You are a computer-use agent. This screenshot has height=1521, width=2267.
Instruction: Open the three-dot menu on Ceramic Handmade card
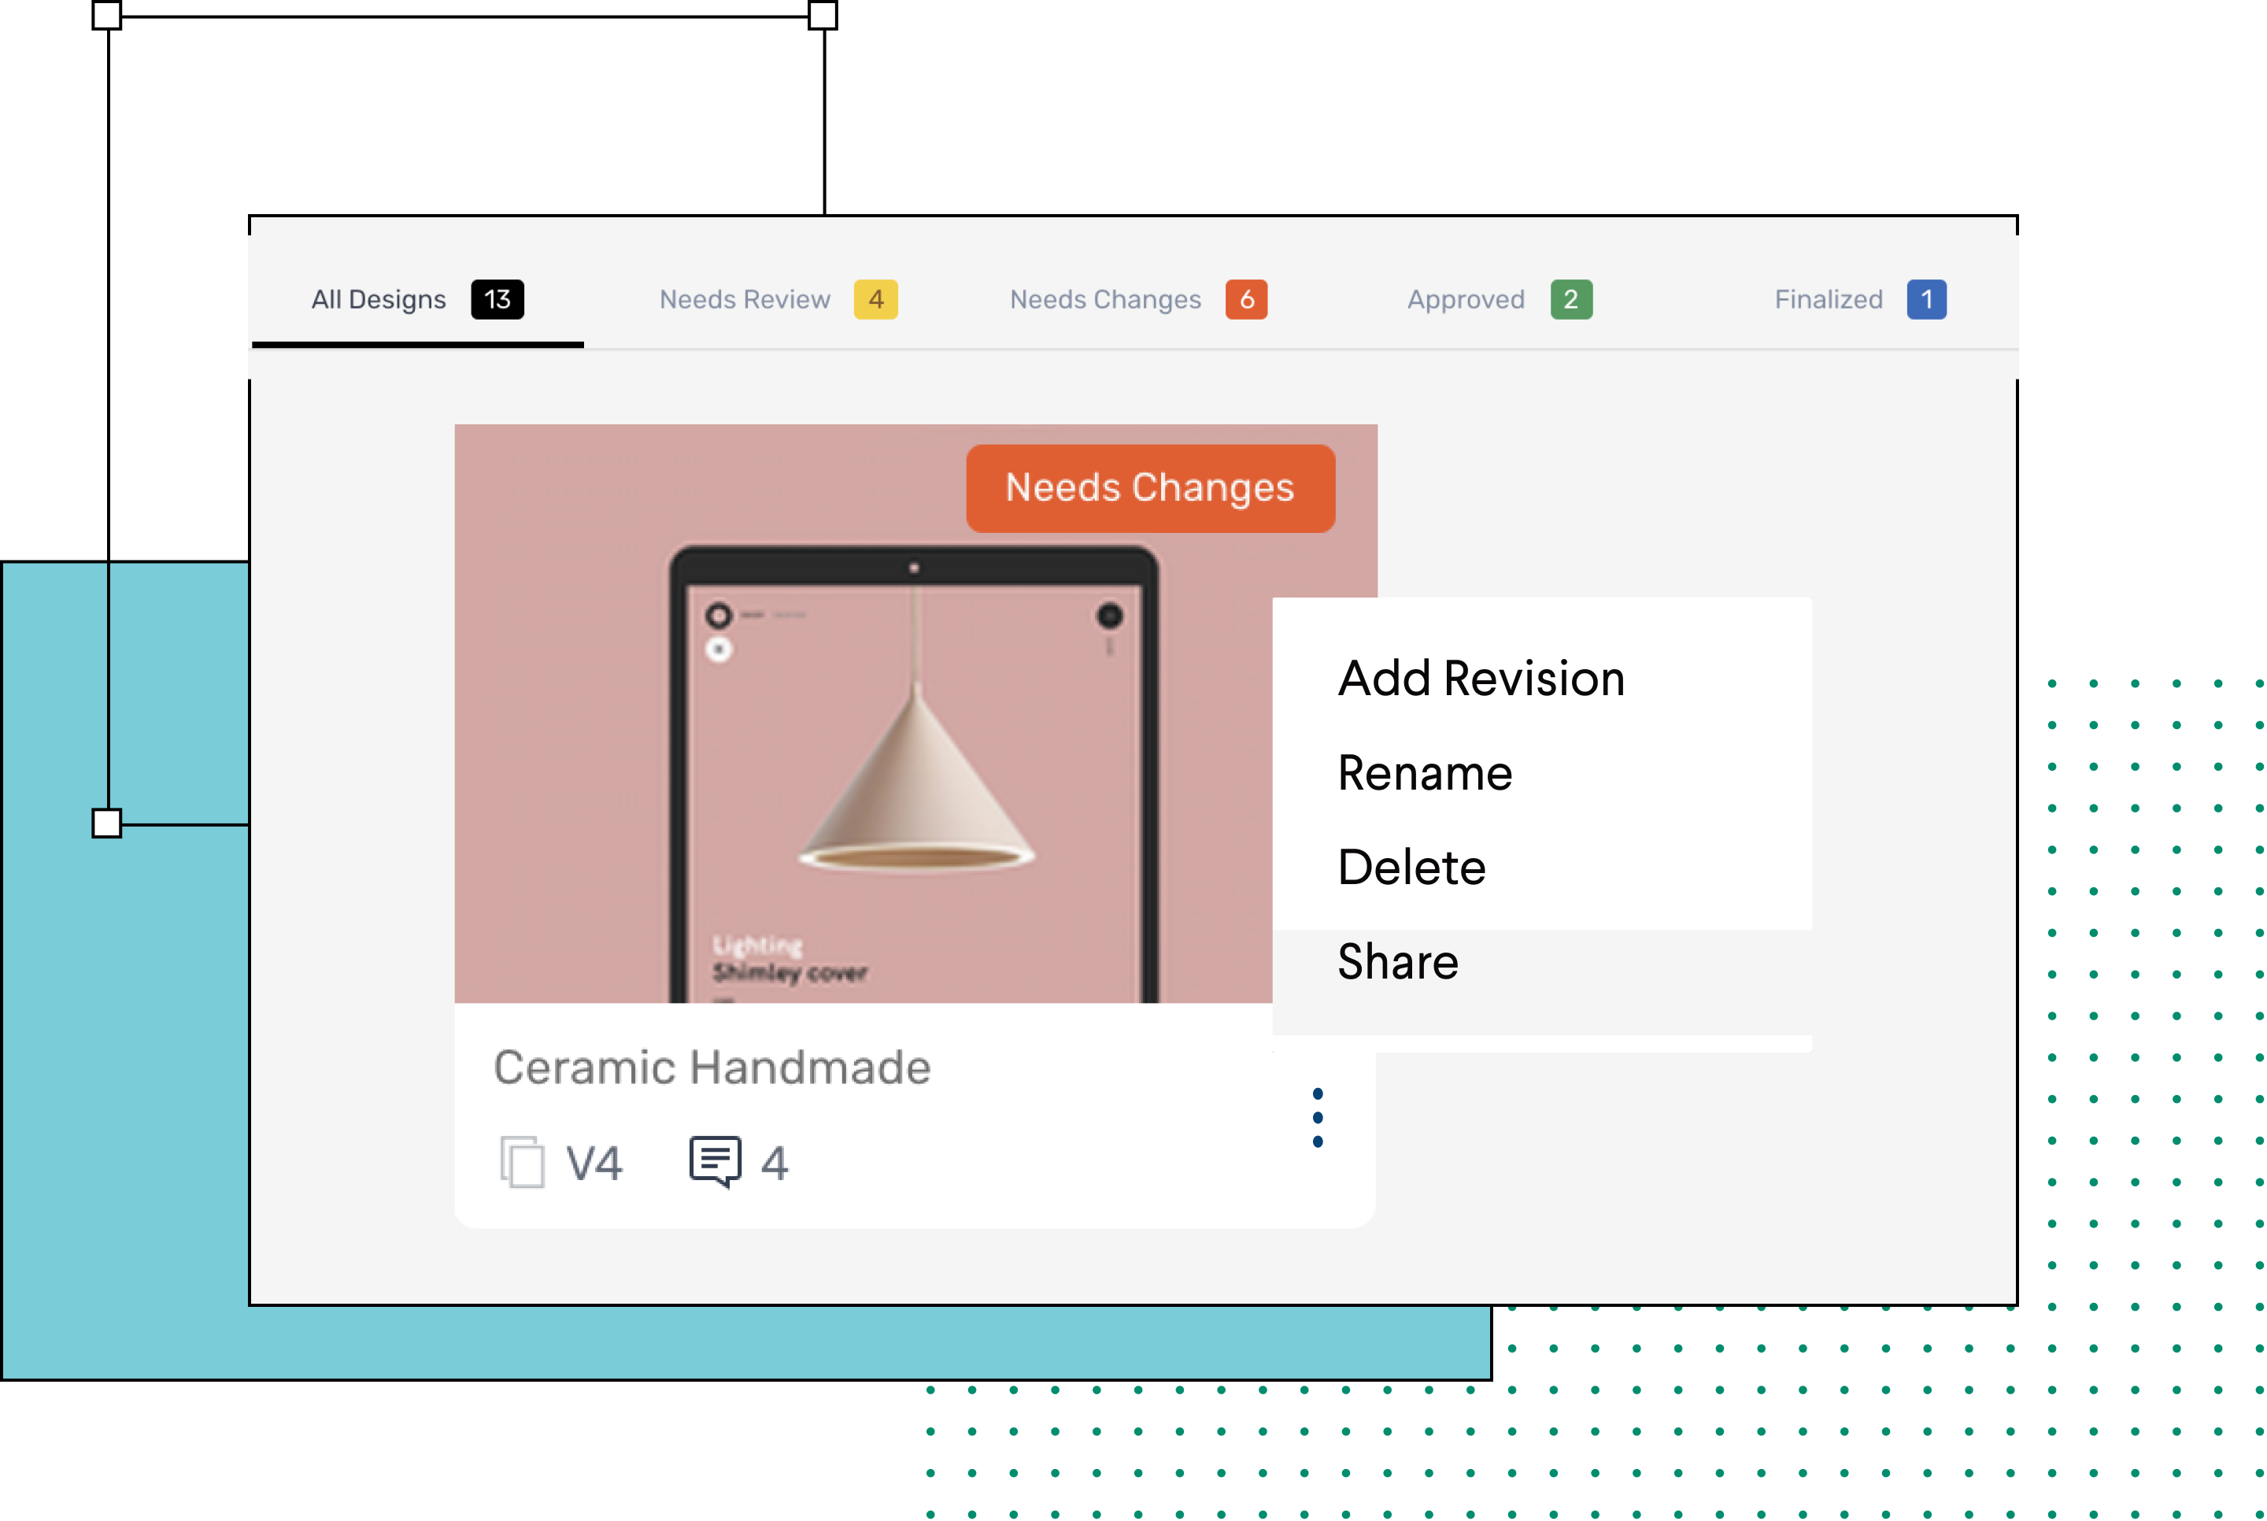pos(1317,1116)
